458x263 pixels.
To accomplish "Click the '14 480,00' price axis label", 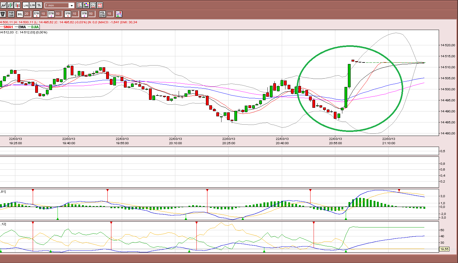I will (x=448, y=133).
